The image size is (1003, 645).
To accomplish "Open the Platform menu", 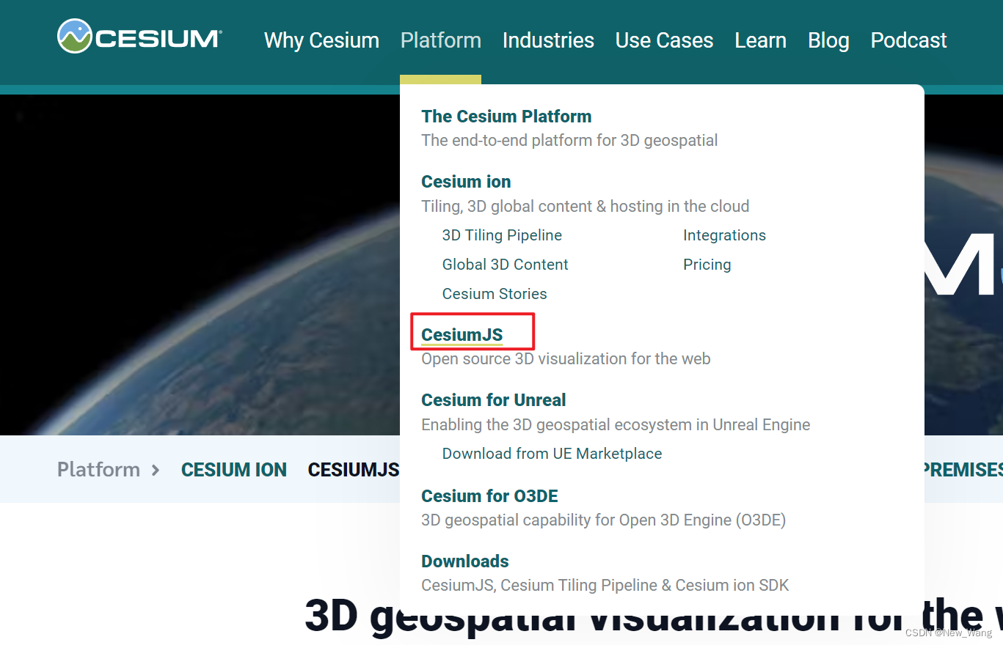I will pos(440,40).
